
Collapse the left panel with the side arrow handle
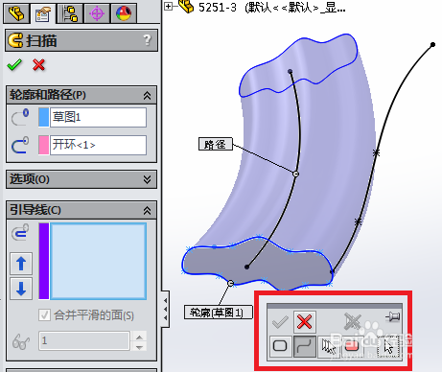pyautogui.click(x=165, y=309)
